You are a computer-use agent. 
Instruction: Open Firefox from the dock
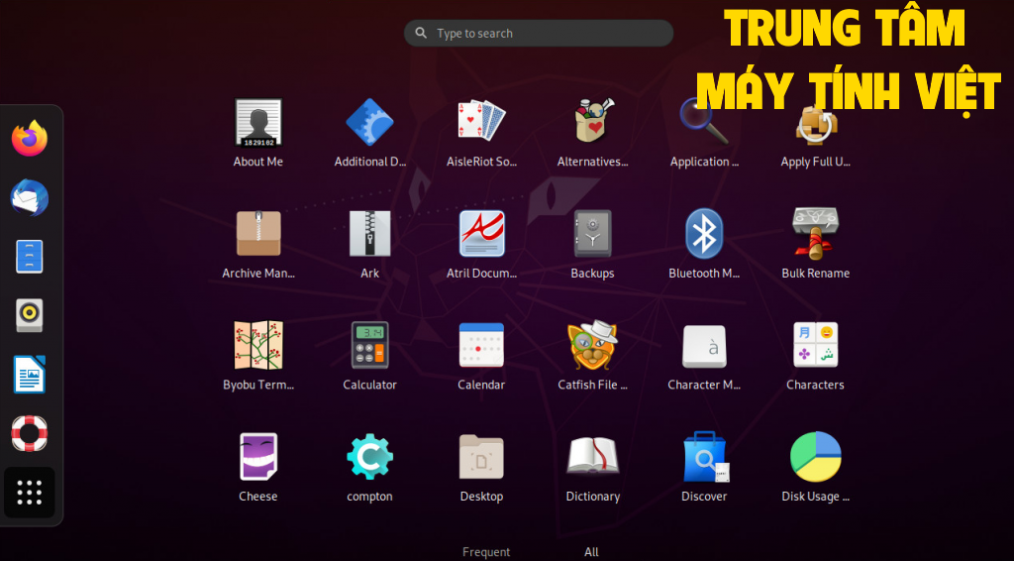30,139
